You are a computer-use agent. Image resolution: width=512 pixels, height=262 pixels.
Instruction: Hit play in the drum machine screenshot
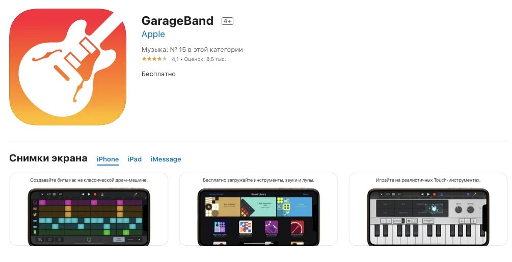[89, 194]
